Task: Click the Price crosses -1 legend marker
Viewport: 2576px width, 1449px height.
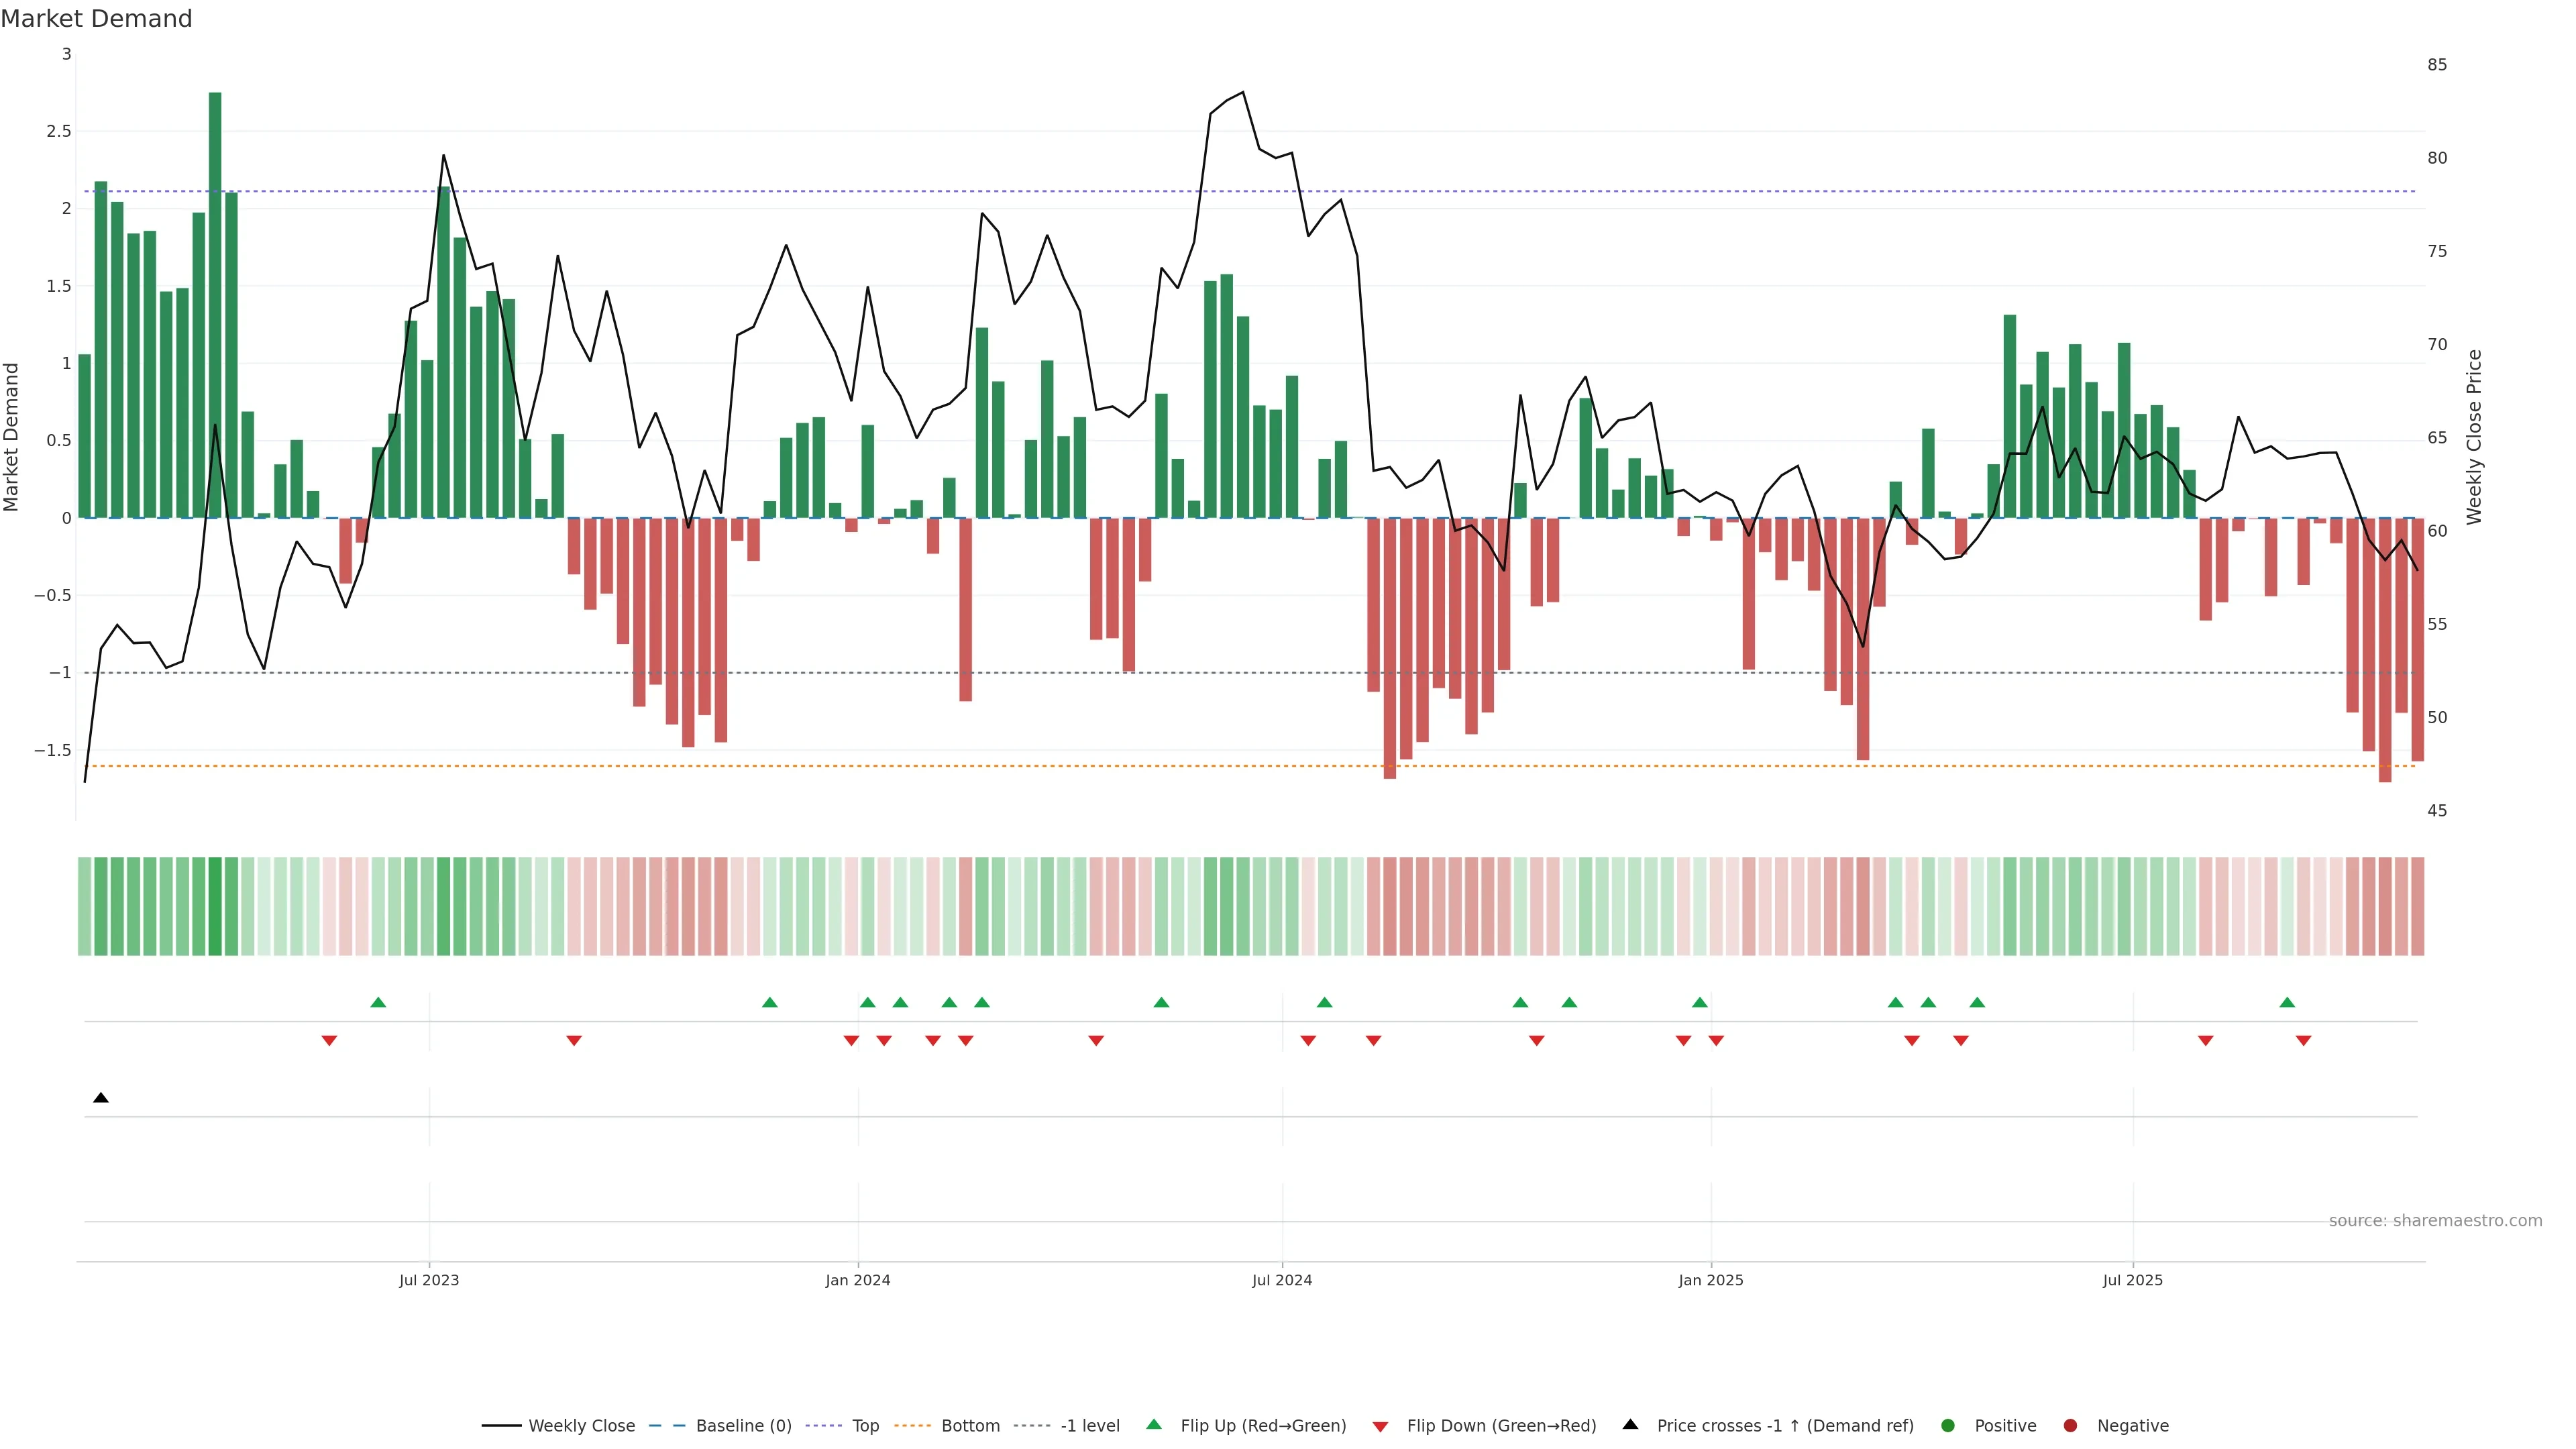Action: (x=1630, y=1425)
